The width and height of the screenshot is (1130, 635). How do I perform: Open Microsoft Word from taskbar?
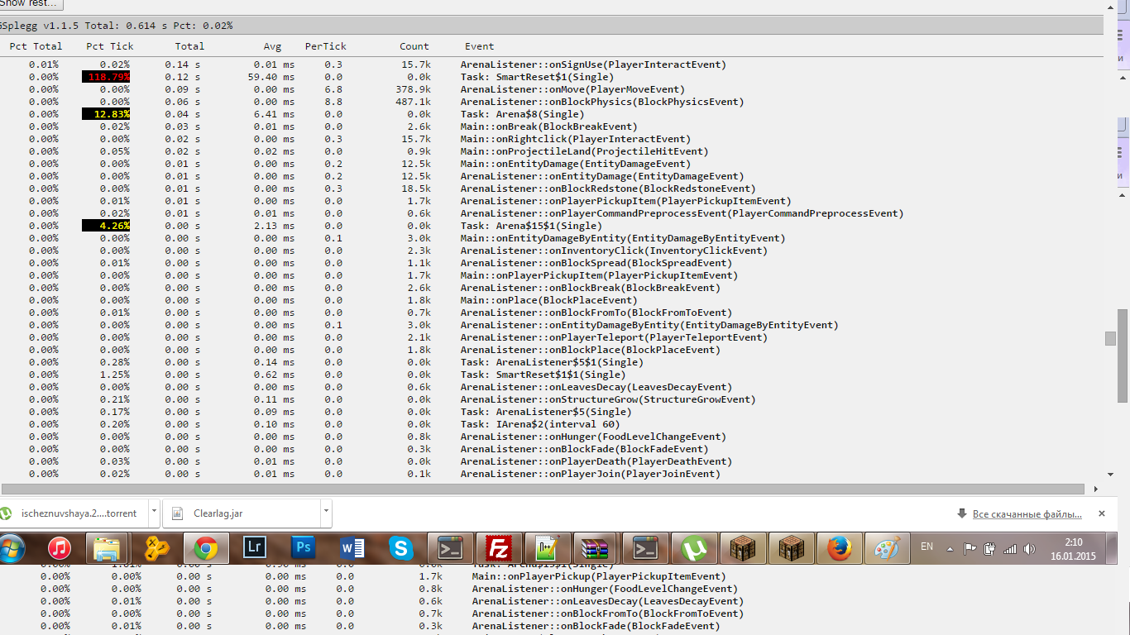click(x=352, y=548)
